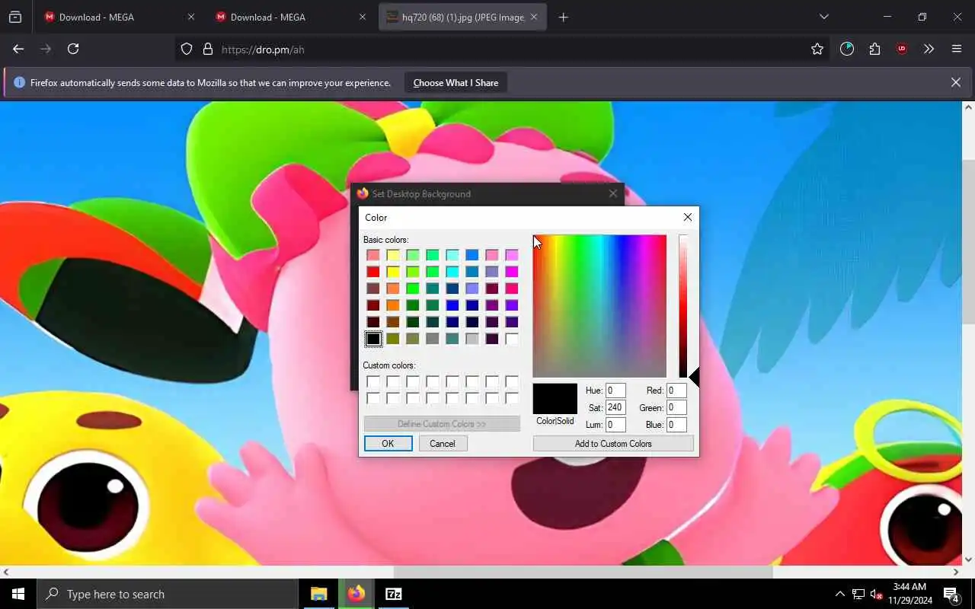975x609 pixels.
Task: Focus the Lum value field
Action: pyautogui.click(x=615, y=425)
